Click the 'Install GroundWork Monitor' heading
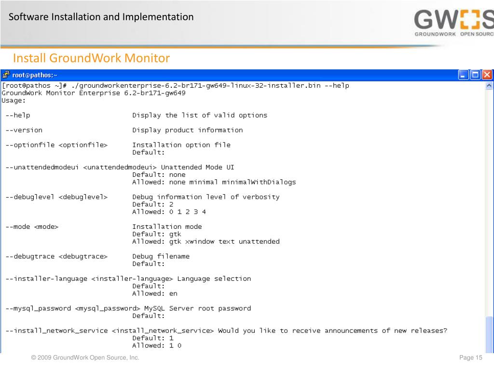 (91, 58)
